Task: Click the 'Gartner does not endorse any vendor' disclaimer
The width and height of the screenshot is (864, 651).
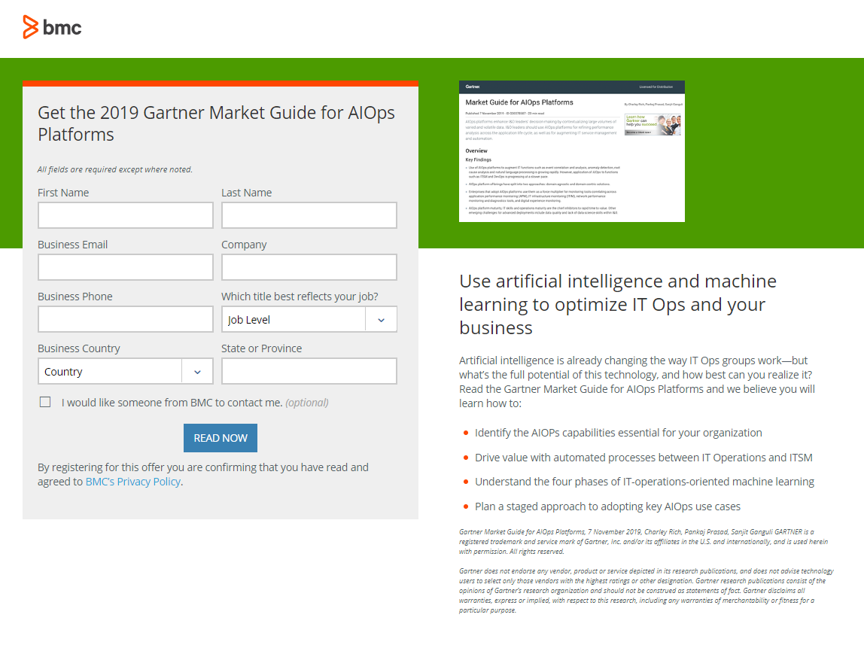Action: pos(646,590)
